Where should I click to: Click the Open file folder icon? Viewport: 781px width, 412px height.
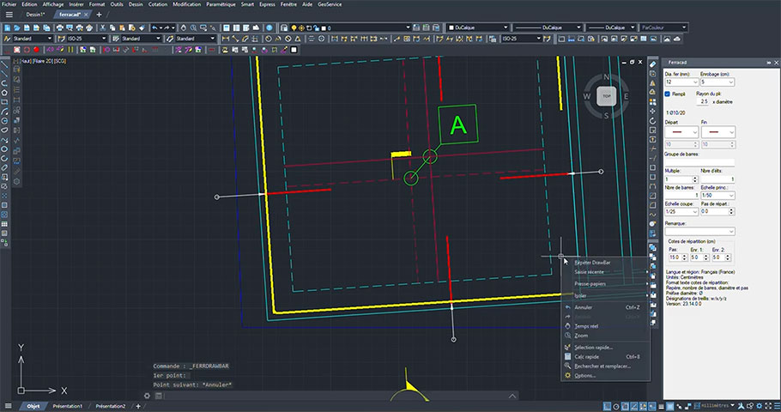(x=17, y=28)
